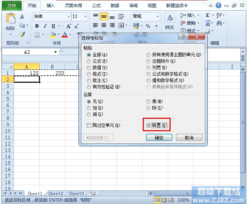This screenshot has width=247, height=204.
Task: Enable 跳过空单元(B) checkbox
Action: click(x=89, y=125)
